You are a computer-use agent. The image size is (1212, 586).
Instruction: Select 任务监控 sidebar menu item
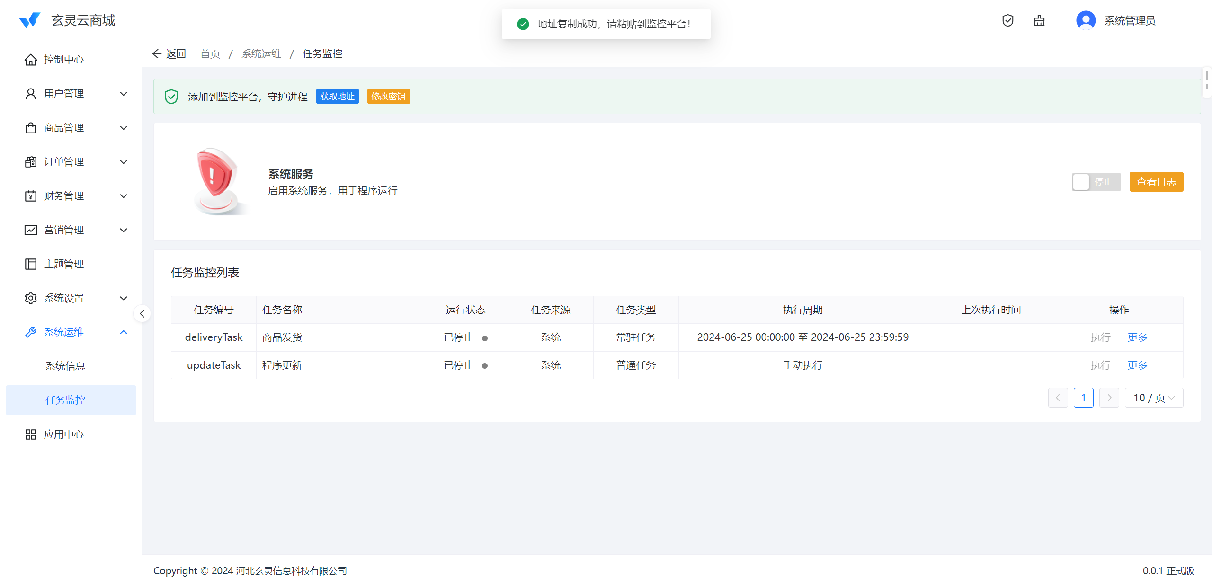tap(65, 400)
